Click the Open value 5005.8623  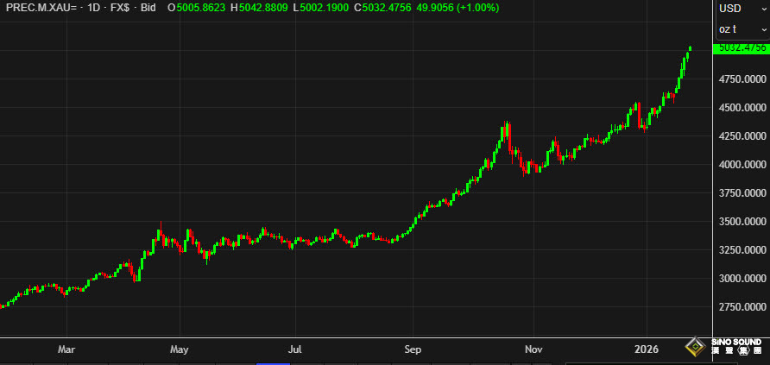point(200,8)
